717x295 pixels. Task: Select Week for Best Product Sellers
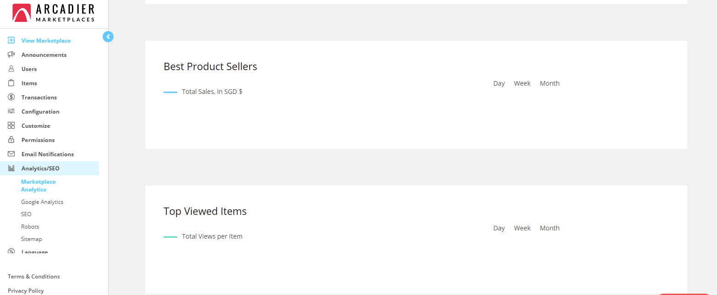point(522,83)
